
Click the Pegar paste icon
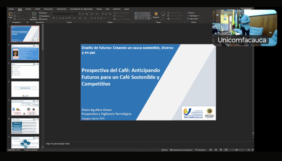pos(11,15)
